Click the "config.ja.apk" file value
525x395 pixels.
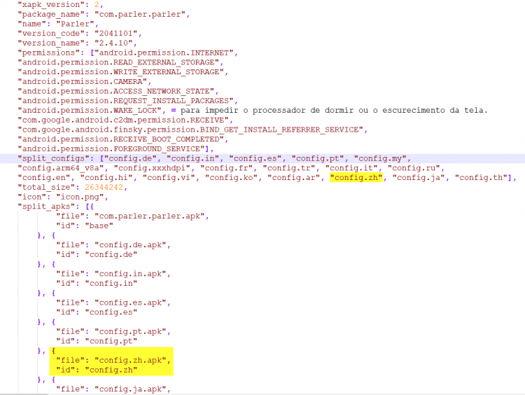click(x=130, y=389)
